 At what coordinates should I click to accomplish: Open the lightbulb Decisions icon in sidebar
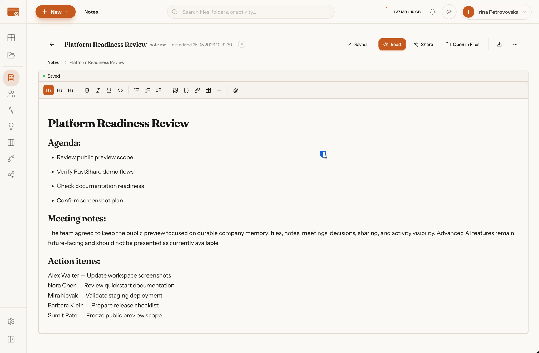pos(11,126)
